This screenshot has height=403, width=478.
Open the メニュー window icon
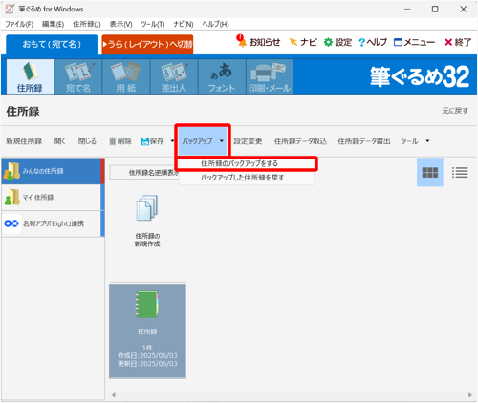414,42
